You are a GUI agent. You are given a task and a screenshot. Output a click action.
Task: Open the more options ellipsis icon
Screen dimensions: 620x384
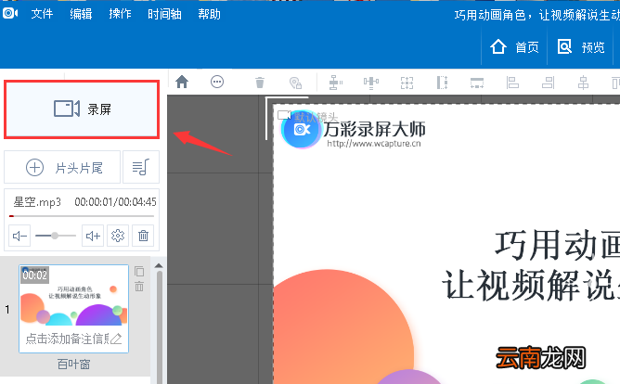click(x=217, y=82)
